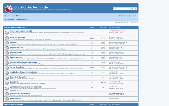The image size is (169, 106).
Task: Click the forum icon beside AGB/Gewährleistung/Rückgabe
Action: [7, 63]
